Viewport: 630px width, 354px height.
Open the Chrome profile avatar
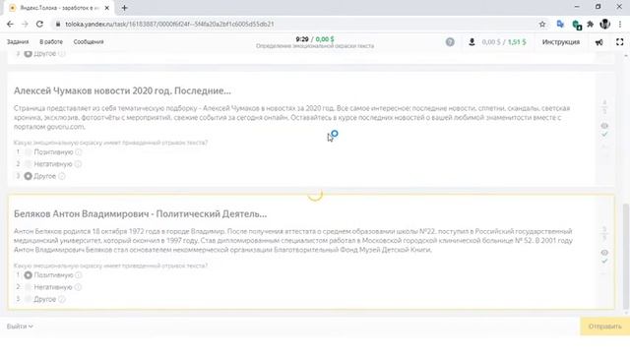(x=605, y=24)
